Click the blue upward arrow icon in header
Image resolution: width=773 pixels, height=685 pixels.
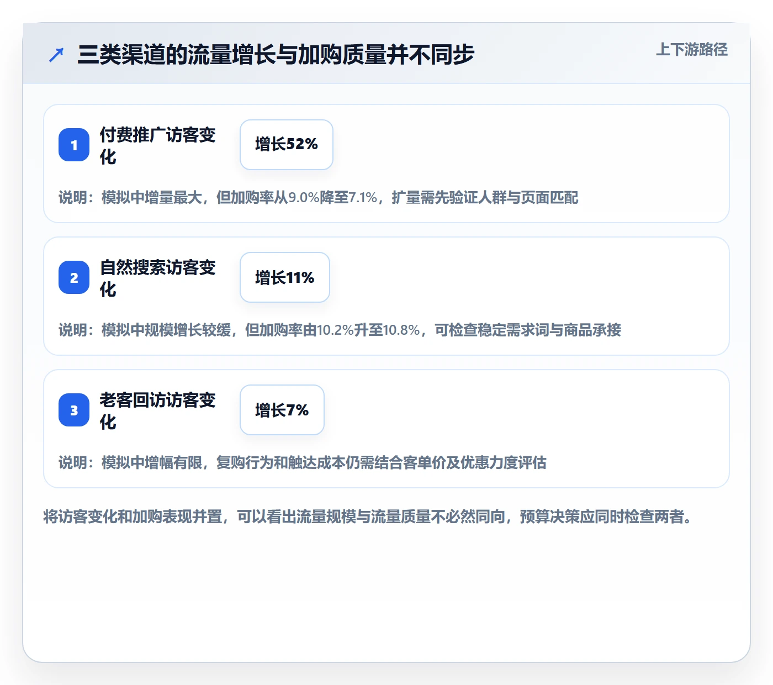pos(56,55)
